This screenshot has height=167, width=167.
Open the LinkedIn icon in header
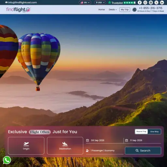click(x=162, y=3)
